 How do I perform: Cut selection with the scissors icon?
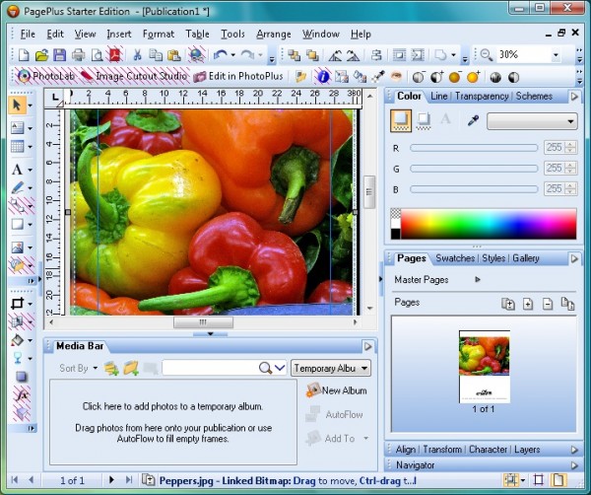tap(137, 55)
